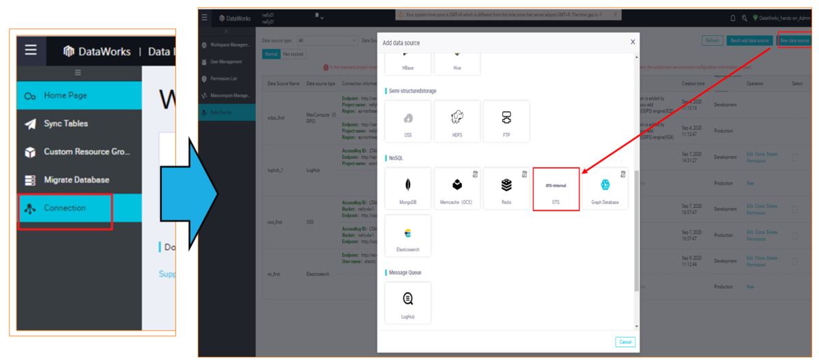This screenshot has width=819, height=362.
Task: Tick checkbox for Sep 7 16:57:47 Production row
Action: coord(795,235)
